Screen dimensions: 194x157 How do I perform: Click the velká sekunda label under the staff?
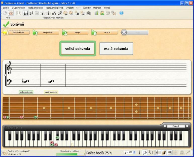(x=26, y=92)
